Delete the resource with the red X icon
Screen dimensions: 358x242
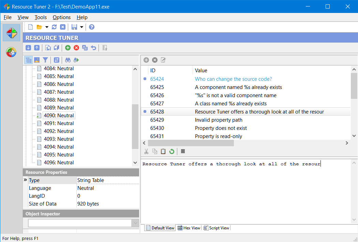[76, 48]
